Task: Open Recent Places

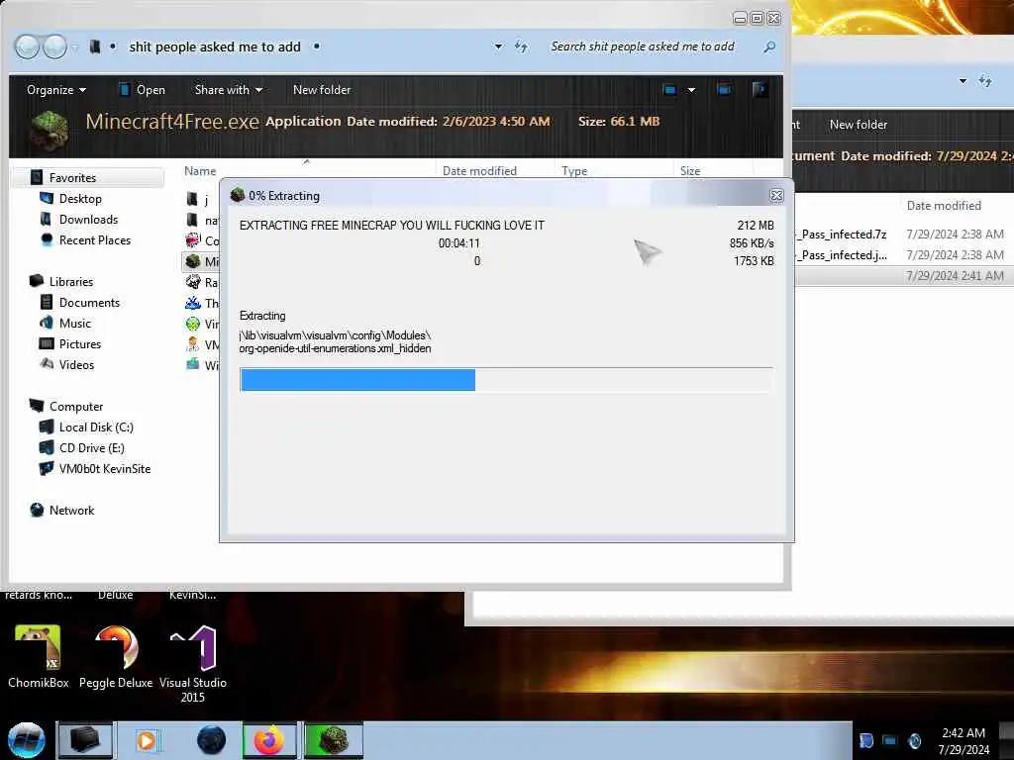Action: point(95,239)
